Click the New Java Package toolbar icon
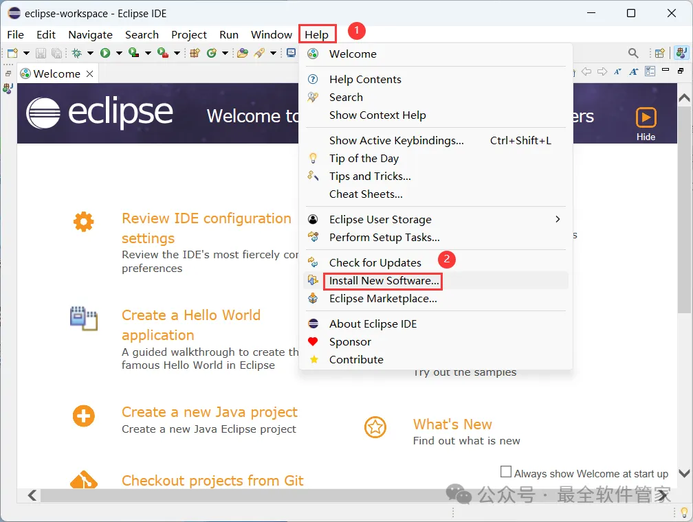The height and width of the screenshot is (522, 693). (x=195, y=53)
